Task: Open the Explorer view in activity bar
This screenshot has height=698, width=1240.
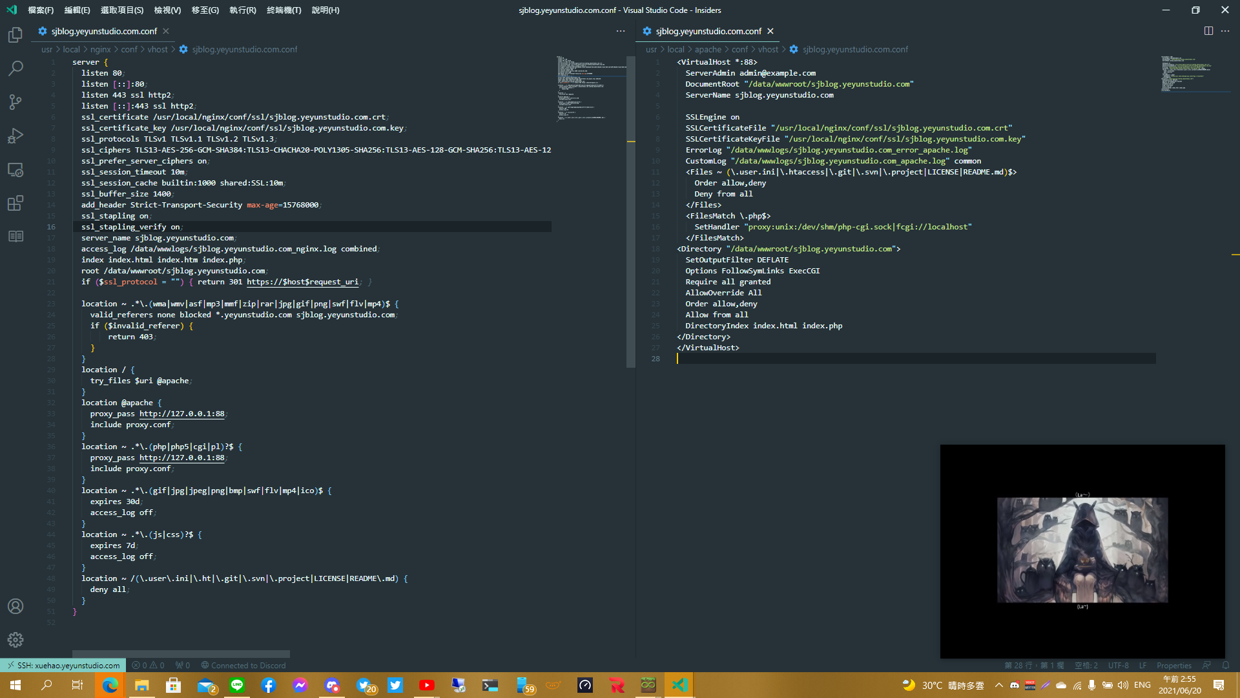Action: point(15,34)
